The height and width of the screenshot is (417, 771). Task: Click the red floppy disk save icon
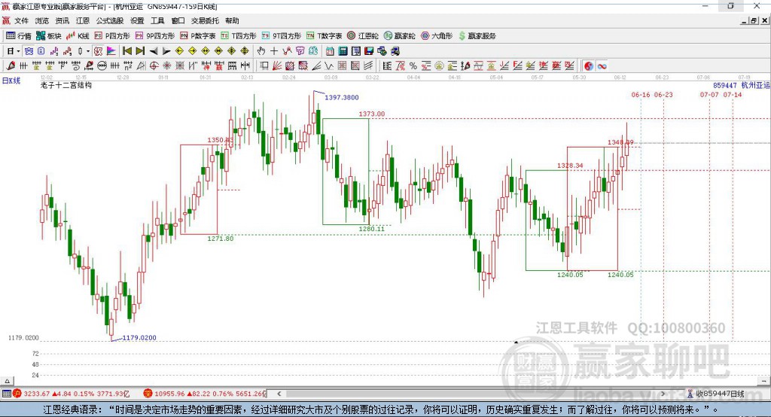[x=369, y=51]
